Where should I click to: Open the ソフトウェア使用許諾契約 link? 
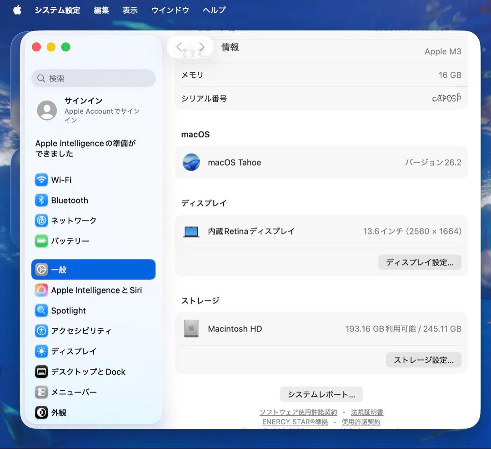click(298, 412)
